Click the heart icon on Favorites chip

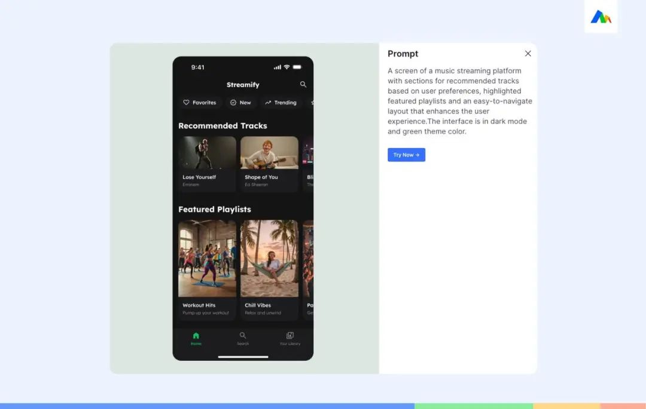(x=186, y=102)
